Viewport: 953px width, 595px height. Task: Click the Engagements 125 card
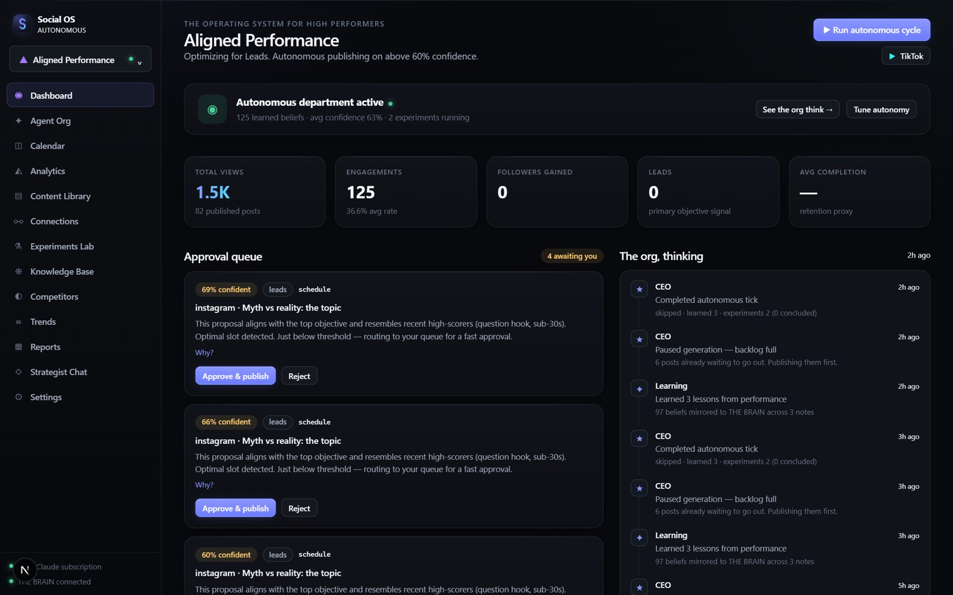(x=406, y=192)
